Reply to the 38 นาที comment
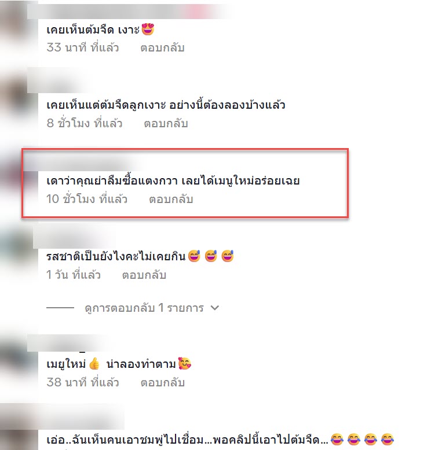Screen dimensions: 431x450 162,382
